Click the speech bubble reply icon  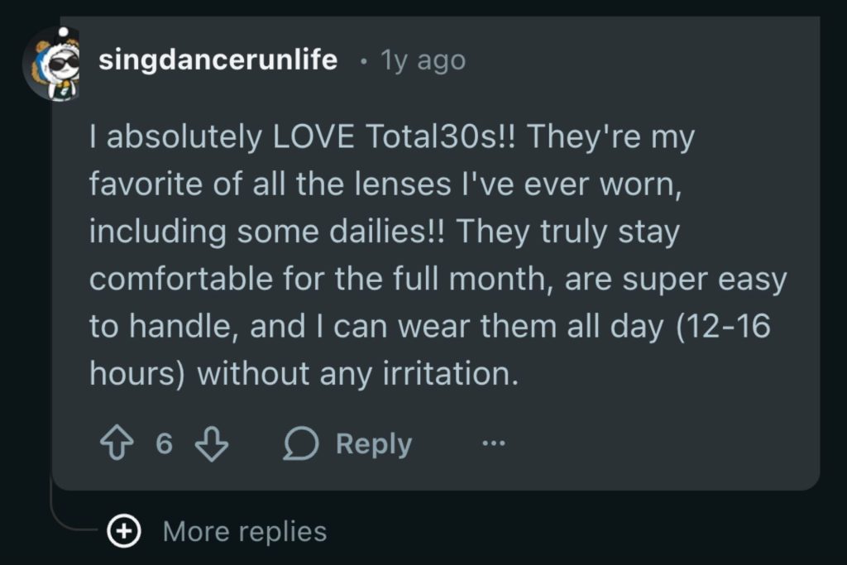tap(301, 445)
